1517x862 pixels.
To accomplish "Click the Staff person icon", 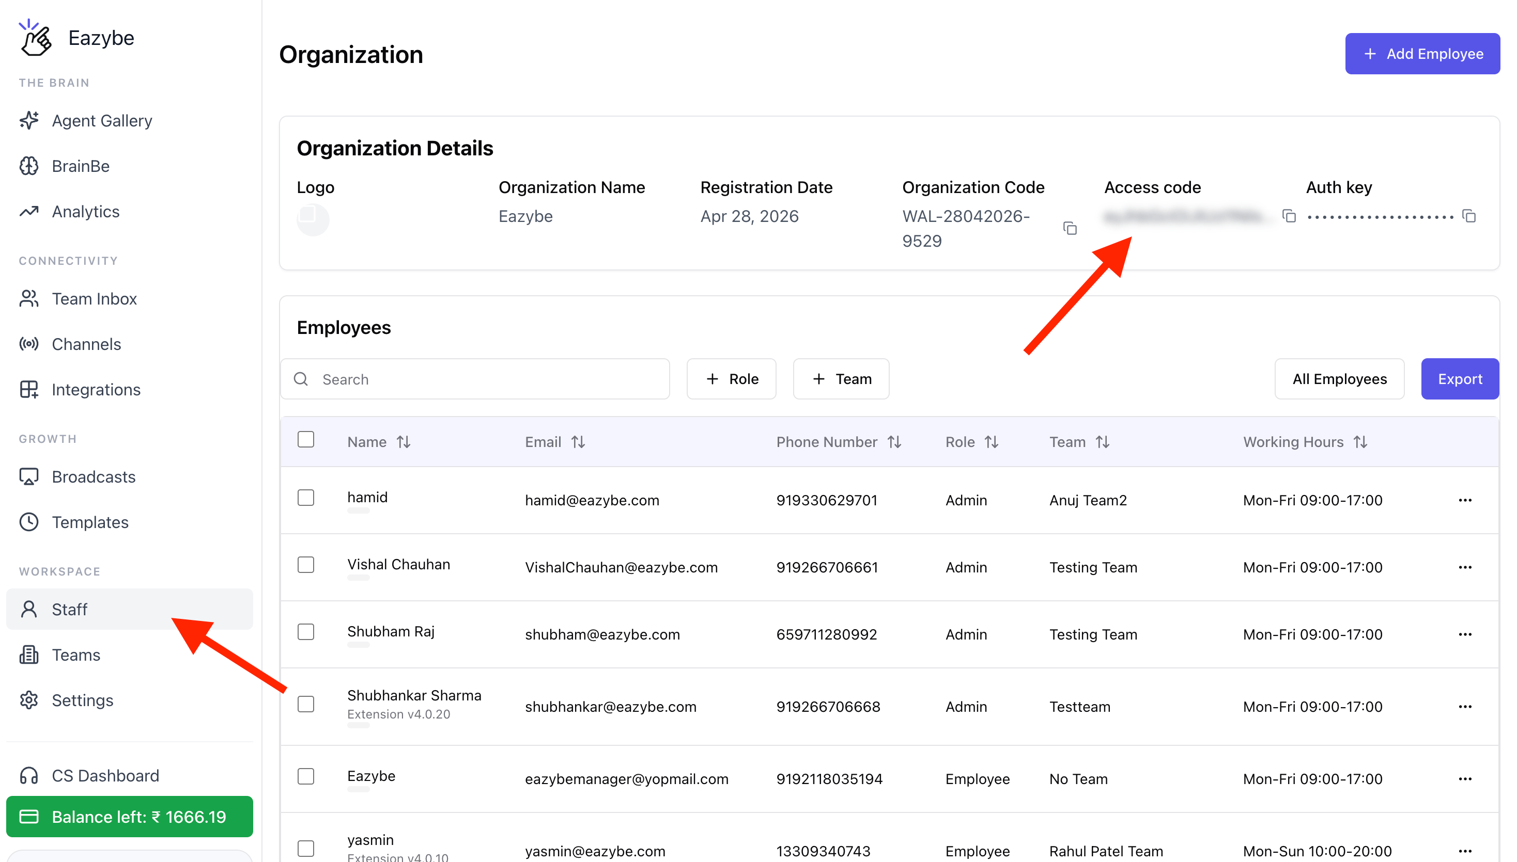I will (28, 609).
